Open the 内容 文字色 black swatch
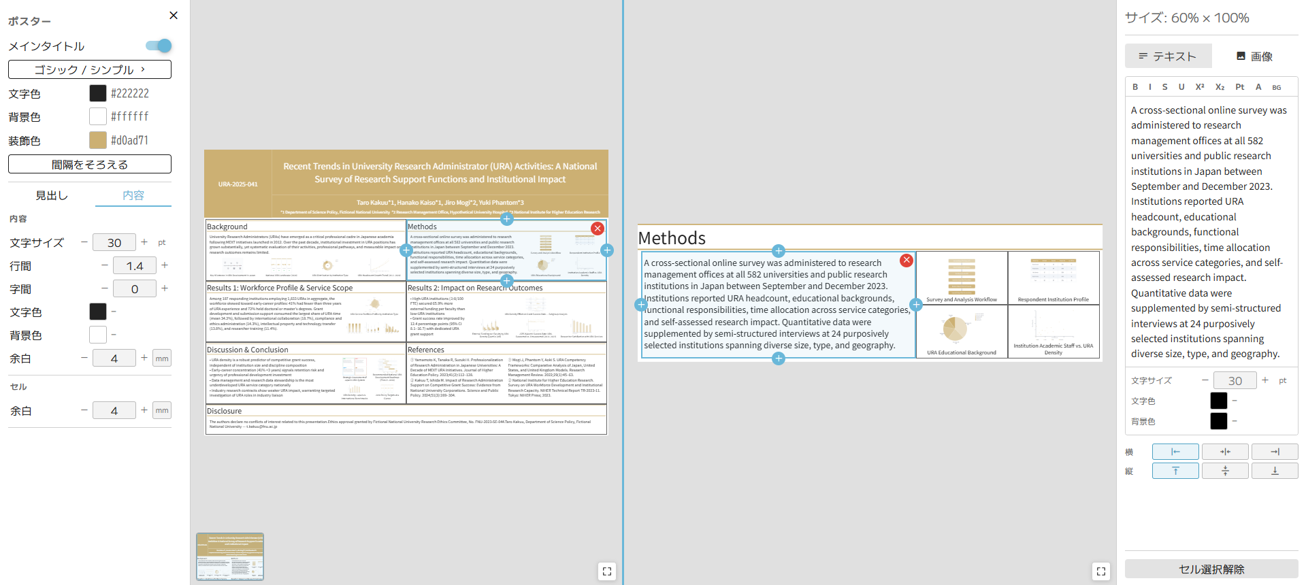This screenshot has height=585, width=1306. coord(98,312)
